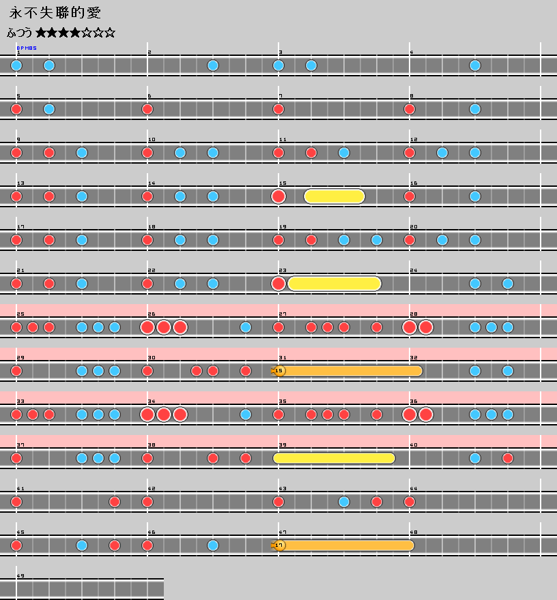Click the red note at start of measure 45
Viewport: 557px width, 600px height.
(16, 545)
